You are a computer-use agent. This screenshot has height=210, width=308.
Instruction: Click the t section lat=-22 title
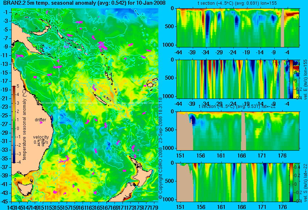click(x=237, y=106)
